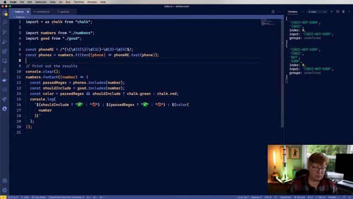Click the TypeScript language mode in status bar
The height and width of the screenshot is (199, 353).
pyautogui.click(x=285, y=197)
